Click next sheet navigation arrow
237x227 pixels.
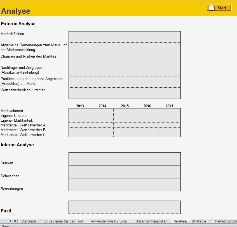pos(11,221)
